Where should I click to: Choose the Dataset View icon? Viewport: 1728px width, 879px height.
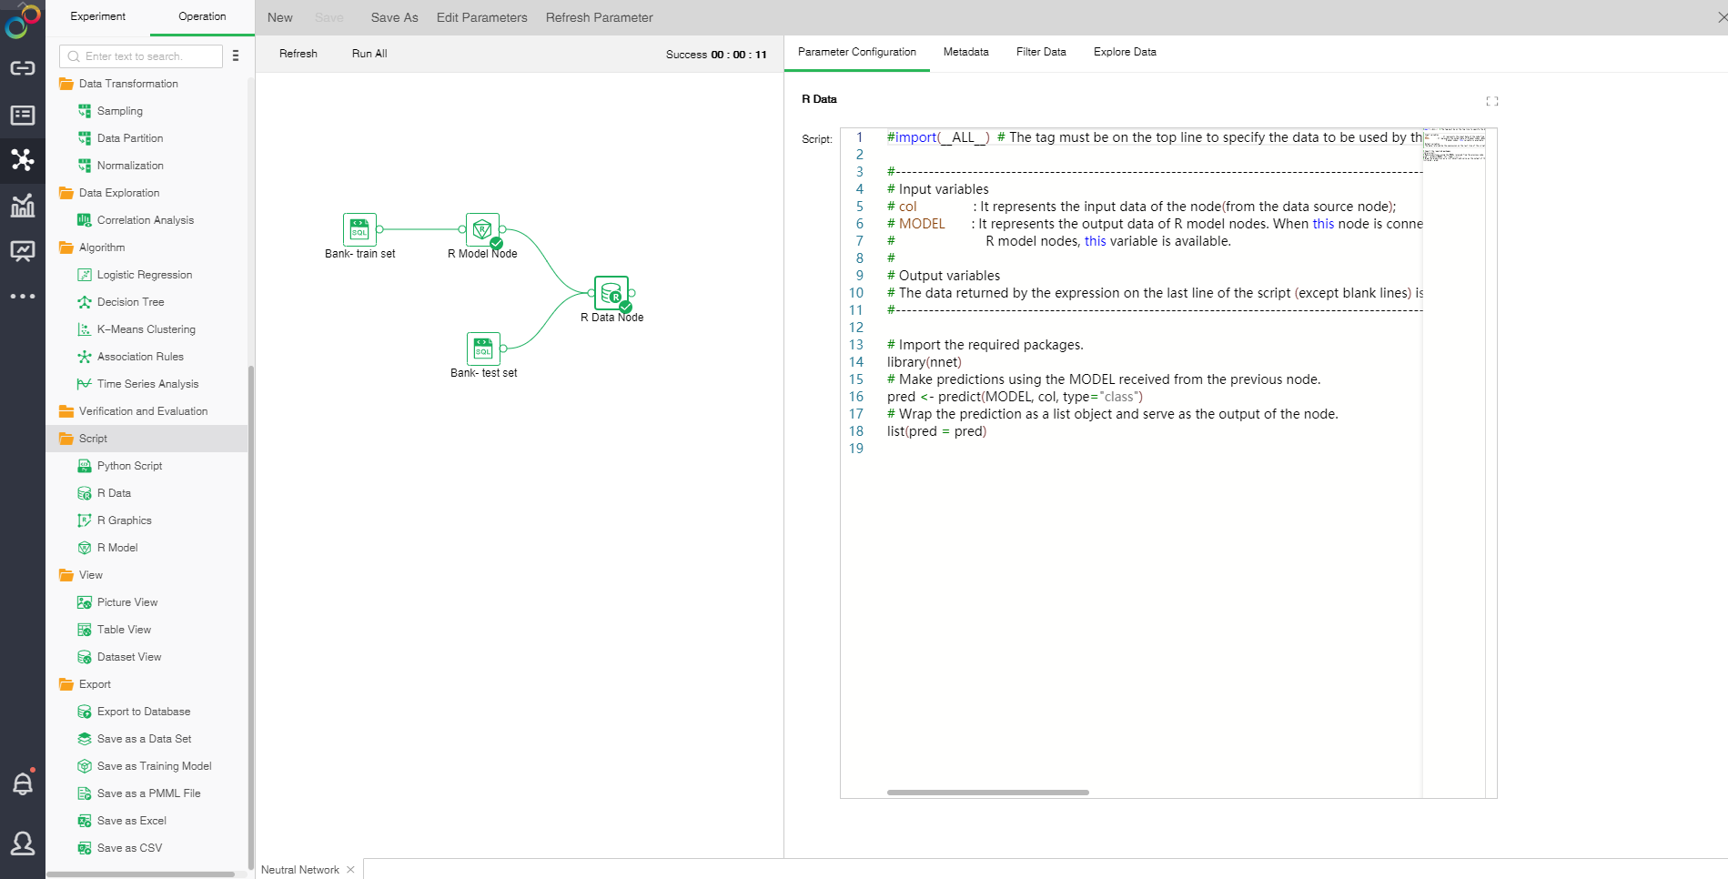coord(85,657)
